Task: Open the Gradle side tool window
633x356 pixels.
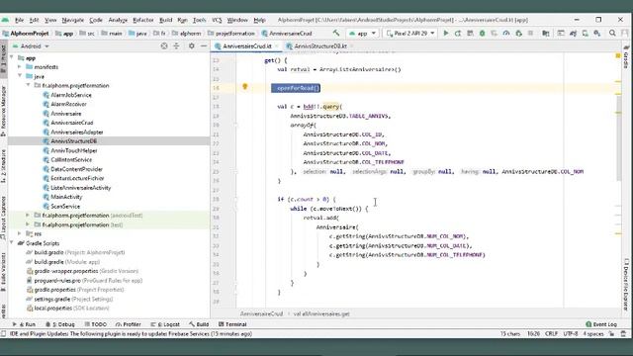Action: [626, 57]
